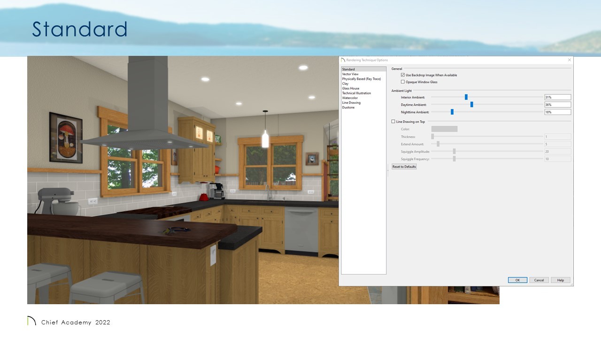Click the Interior Ambient percentage field
This screenshot has width=601, height=338.
pyautogui.click(x=557, y=97)
